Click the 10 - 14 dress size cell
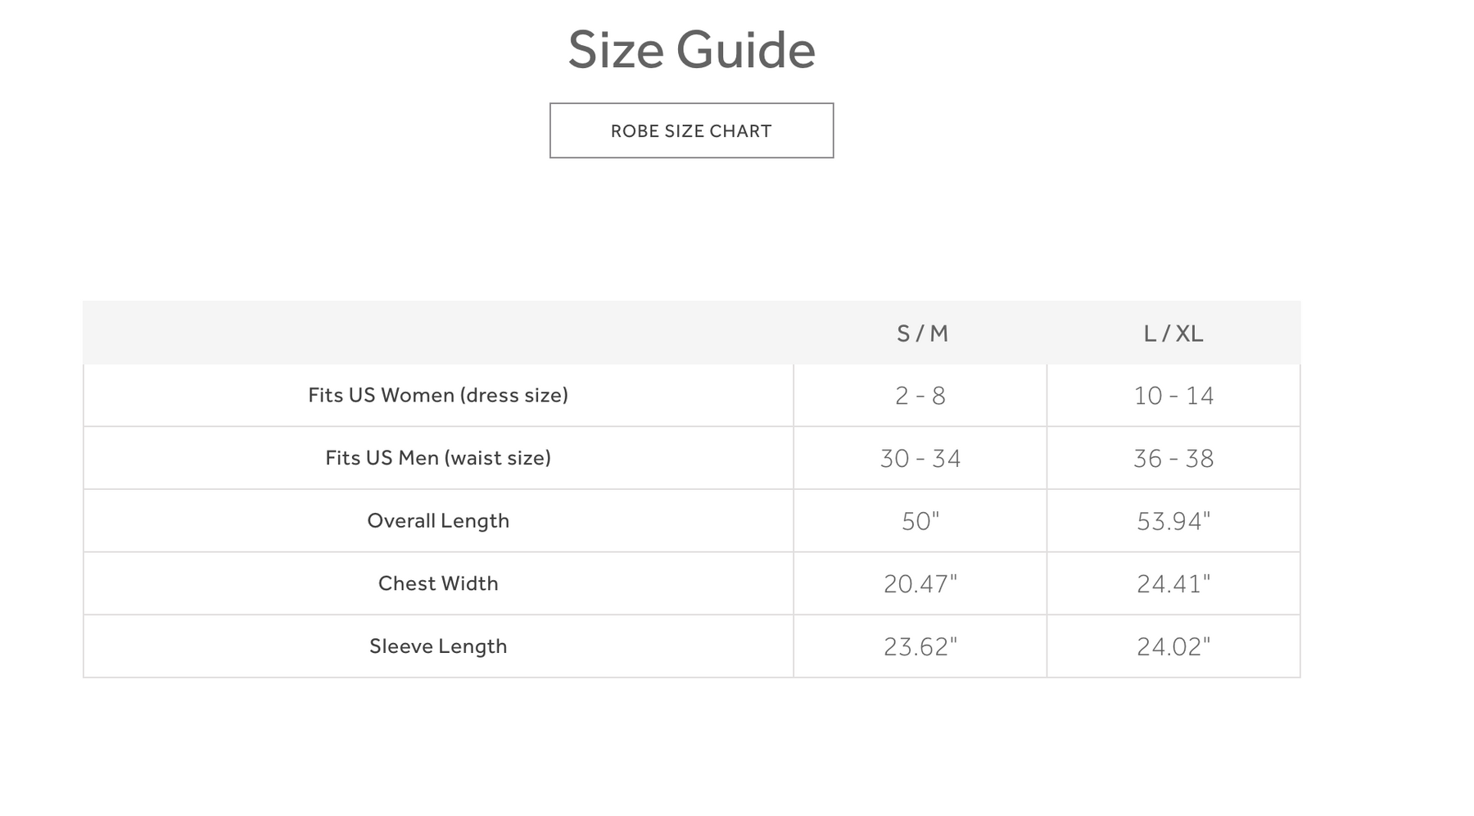 (1173, 396)
